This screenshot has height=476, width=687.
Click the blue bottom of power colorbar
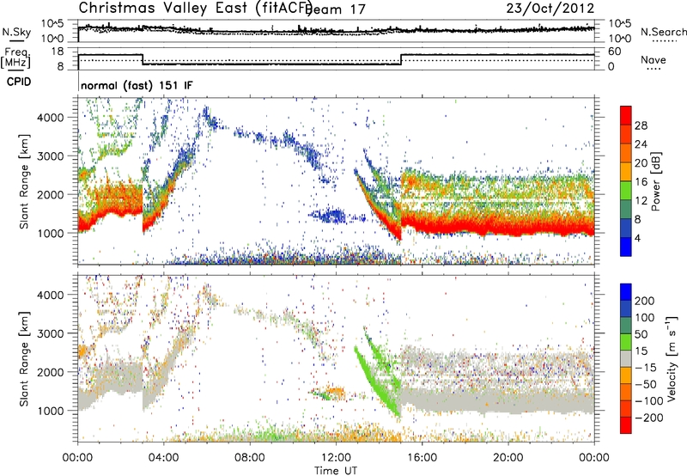click(626, 247)
